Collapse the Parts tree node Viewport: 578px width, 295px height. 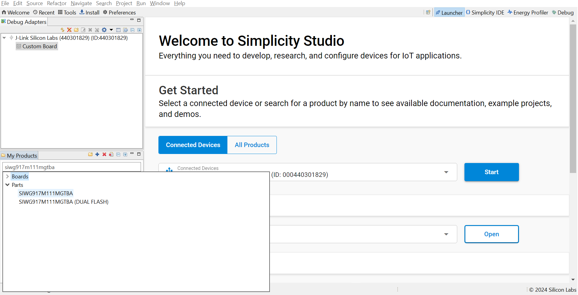[8, 185]
